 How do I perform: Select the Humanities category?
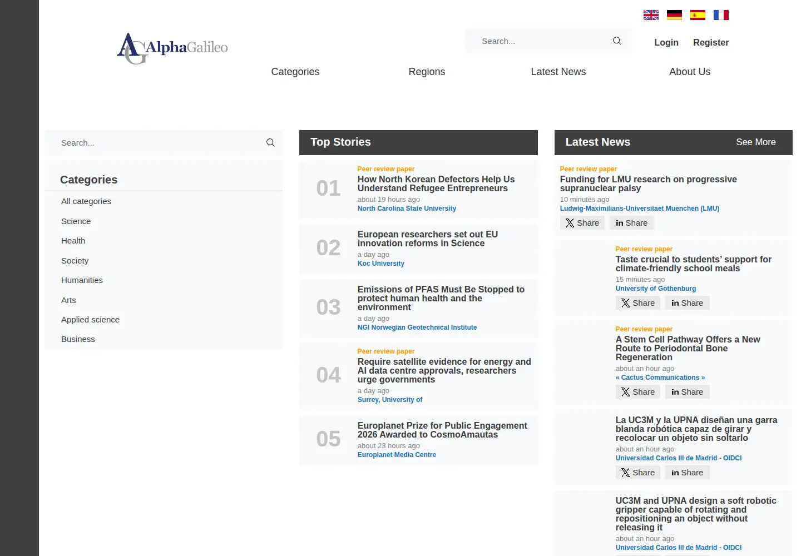(x=82, y=280)
